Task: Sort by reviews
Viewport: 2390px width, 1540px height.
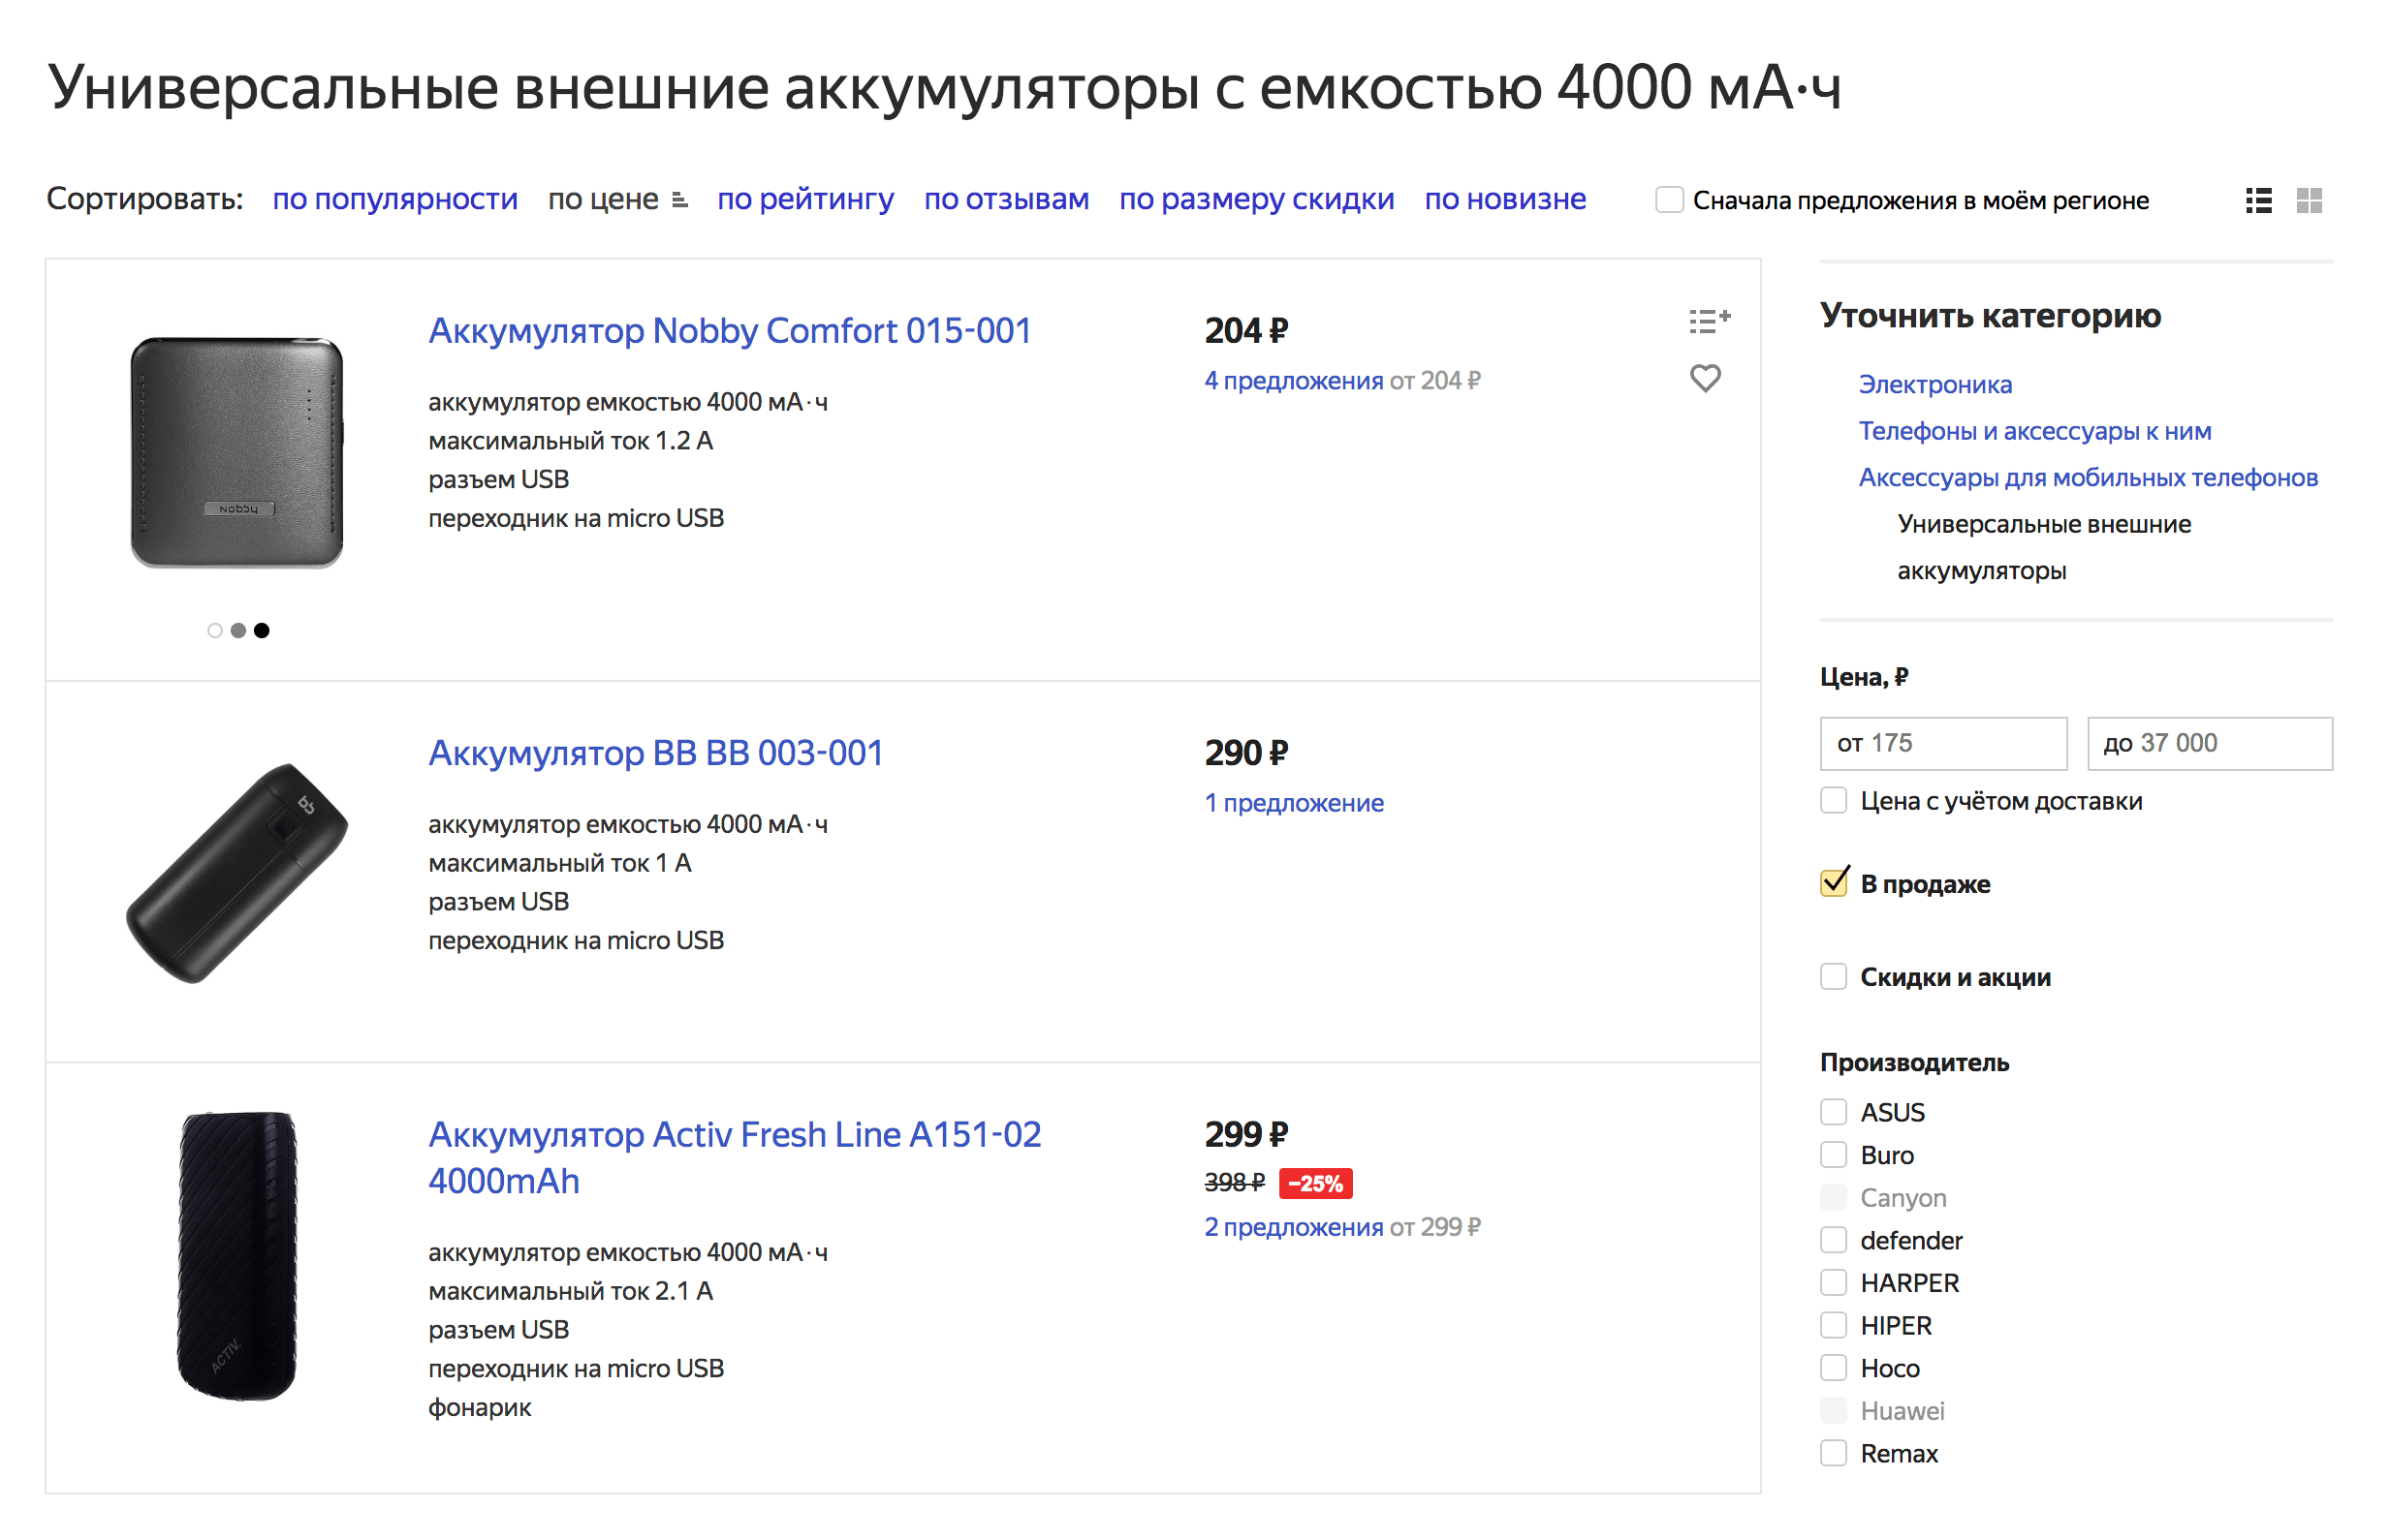Action: 1005,199
